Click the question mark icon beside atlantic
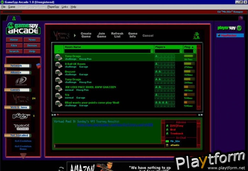The image size is (248, 171). (x=167, y=145)
